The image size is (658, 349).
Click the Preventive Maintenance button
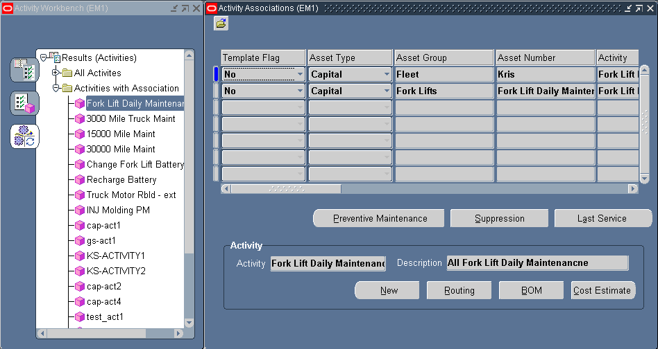point(379,218)
